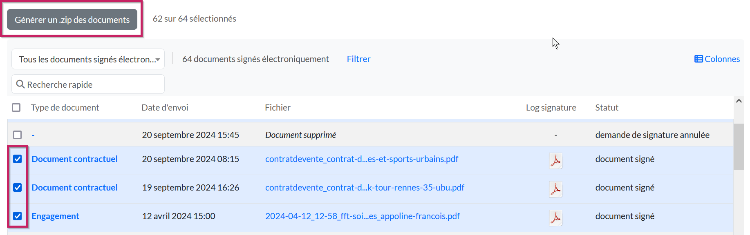Uncheck the Engagement row checkbox
Image resolution: width=750 pixels, height=235 pixels.
[17, 216]
